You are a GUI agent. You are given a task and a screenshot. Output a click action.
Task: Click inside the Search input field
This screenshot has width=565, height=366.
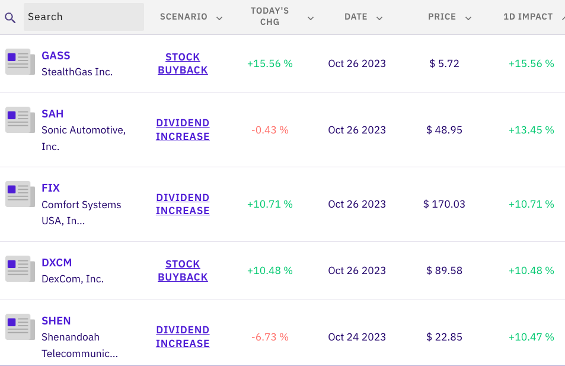(x=84, y=17)
